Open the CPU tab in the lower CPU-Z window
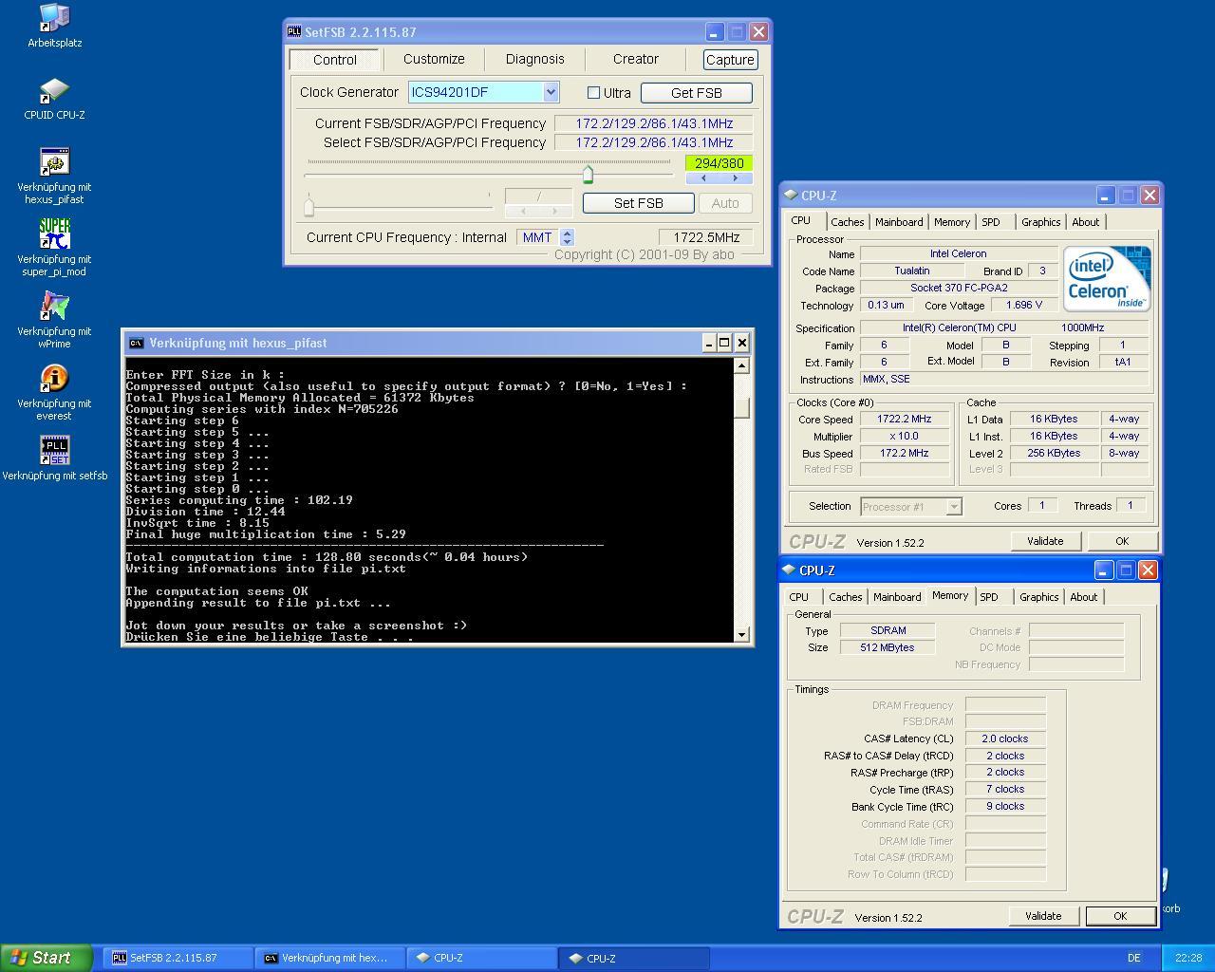The image size is (1215, 972). pos(799,597)
